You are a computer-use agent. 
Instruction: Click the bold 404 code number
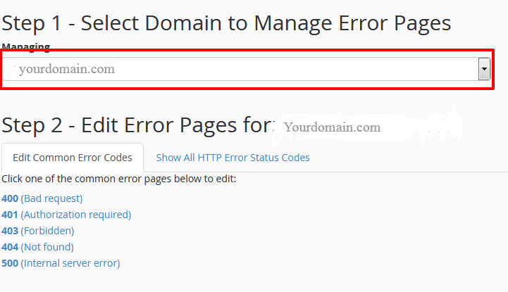(10, 247)
